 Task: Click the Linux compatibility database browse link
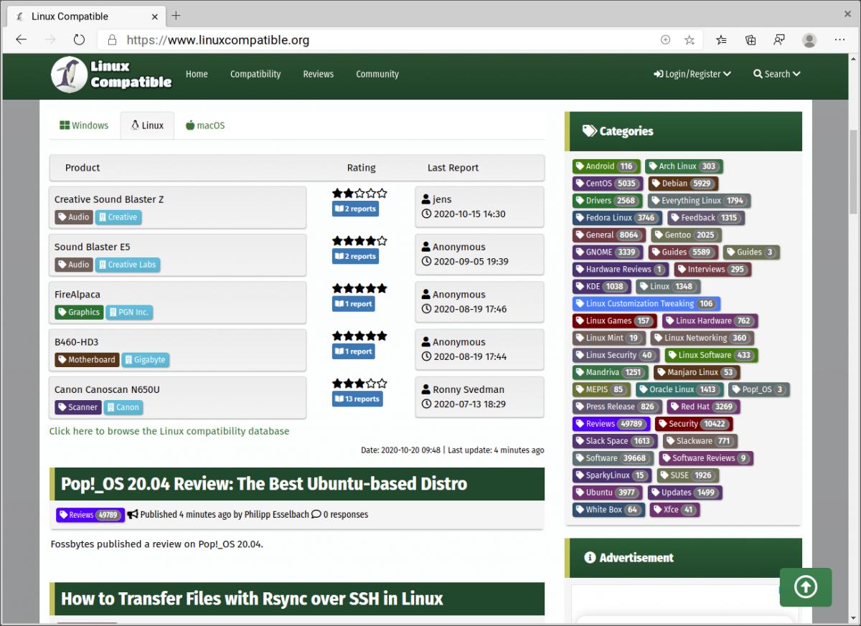pos(169,431)
